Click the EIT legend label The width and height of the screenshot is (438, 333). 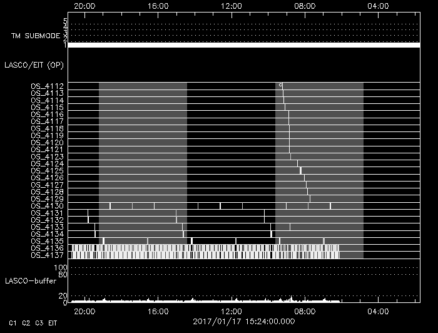point(53,323)
